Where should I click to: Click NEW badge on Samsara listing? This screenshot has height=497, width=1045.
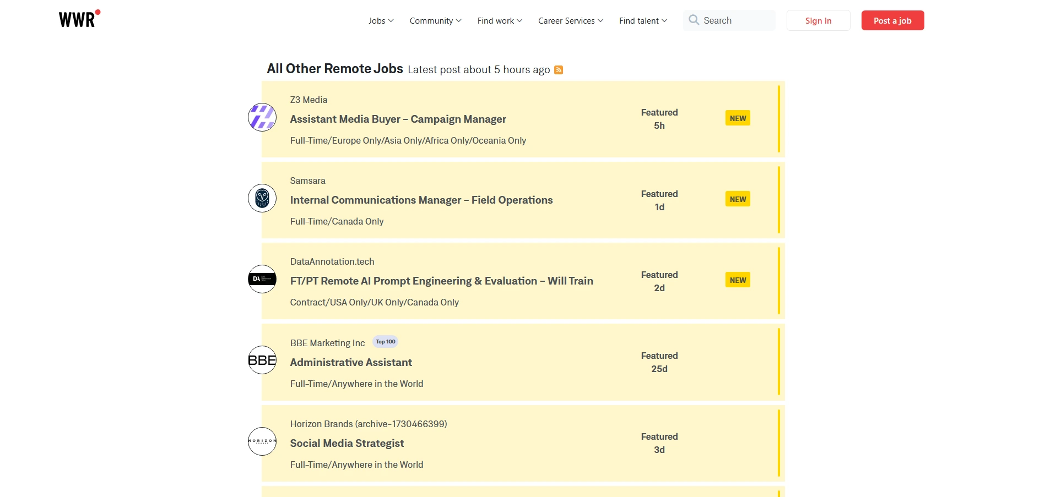pos(738,199)
